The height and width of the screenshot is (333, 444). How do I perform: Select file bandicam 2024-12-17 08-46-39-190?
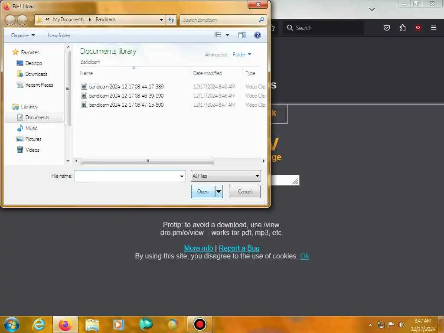(x=126, y=96)
